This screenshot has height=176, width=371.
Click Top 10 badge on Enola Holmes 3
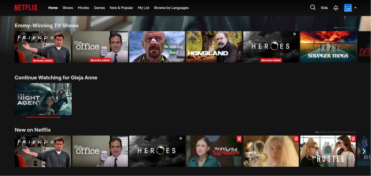pyautogui.click(x=296, y=139)
